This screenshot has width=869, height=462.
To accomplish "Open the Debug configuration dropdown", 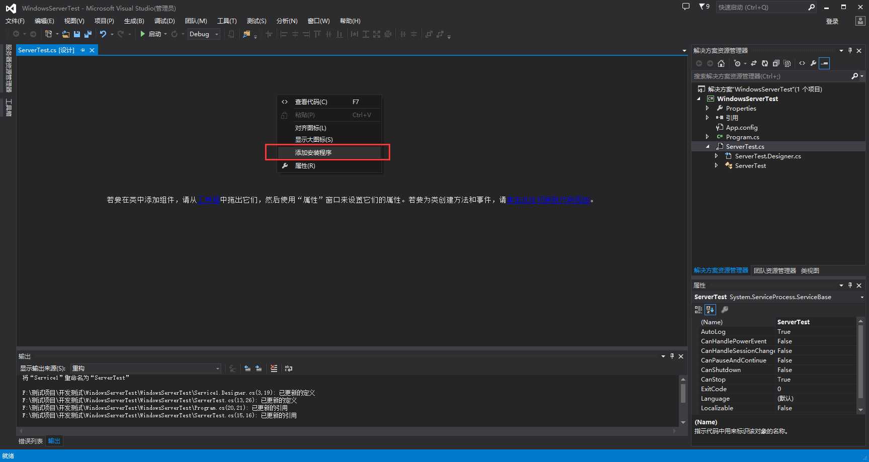I will click(x=217, y=34).
